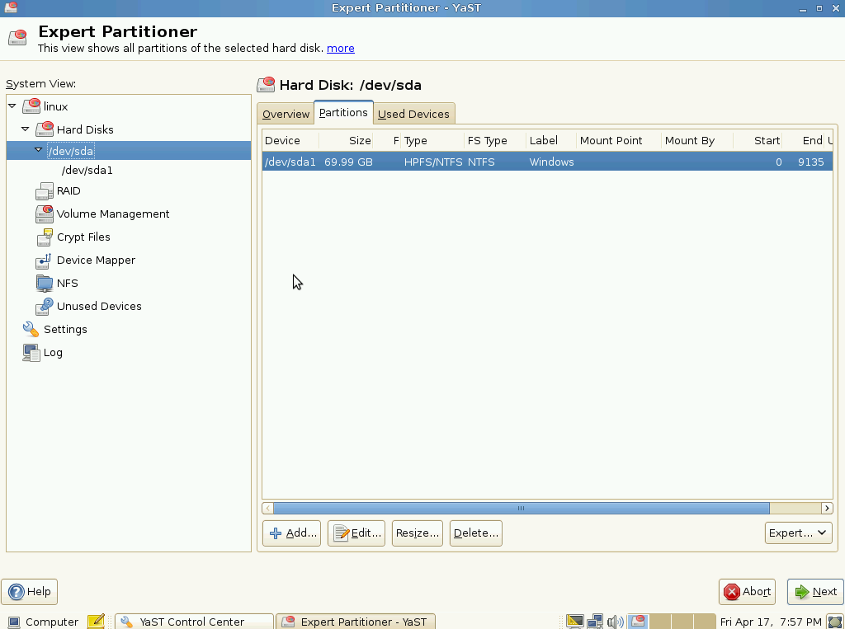Click the linux computer icon in System View
This screenshot has height=629, width=845.
(x=31, y=106)
